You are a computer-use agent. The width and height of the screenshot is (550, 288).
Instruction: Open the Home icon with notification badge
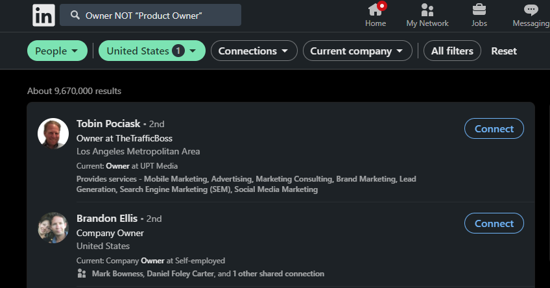377,9
